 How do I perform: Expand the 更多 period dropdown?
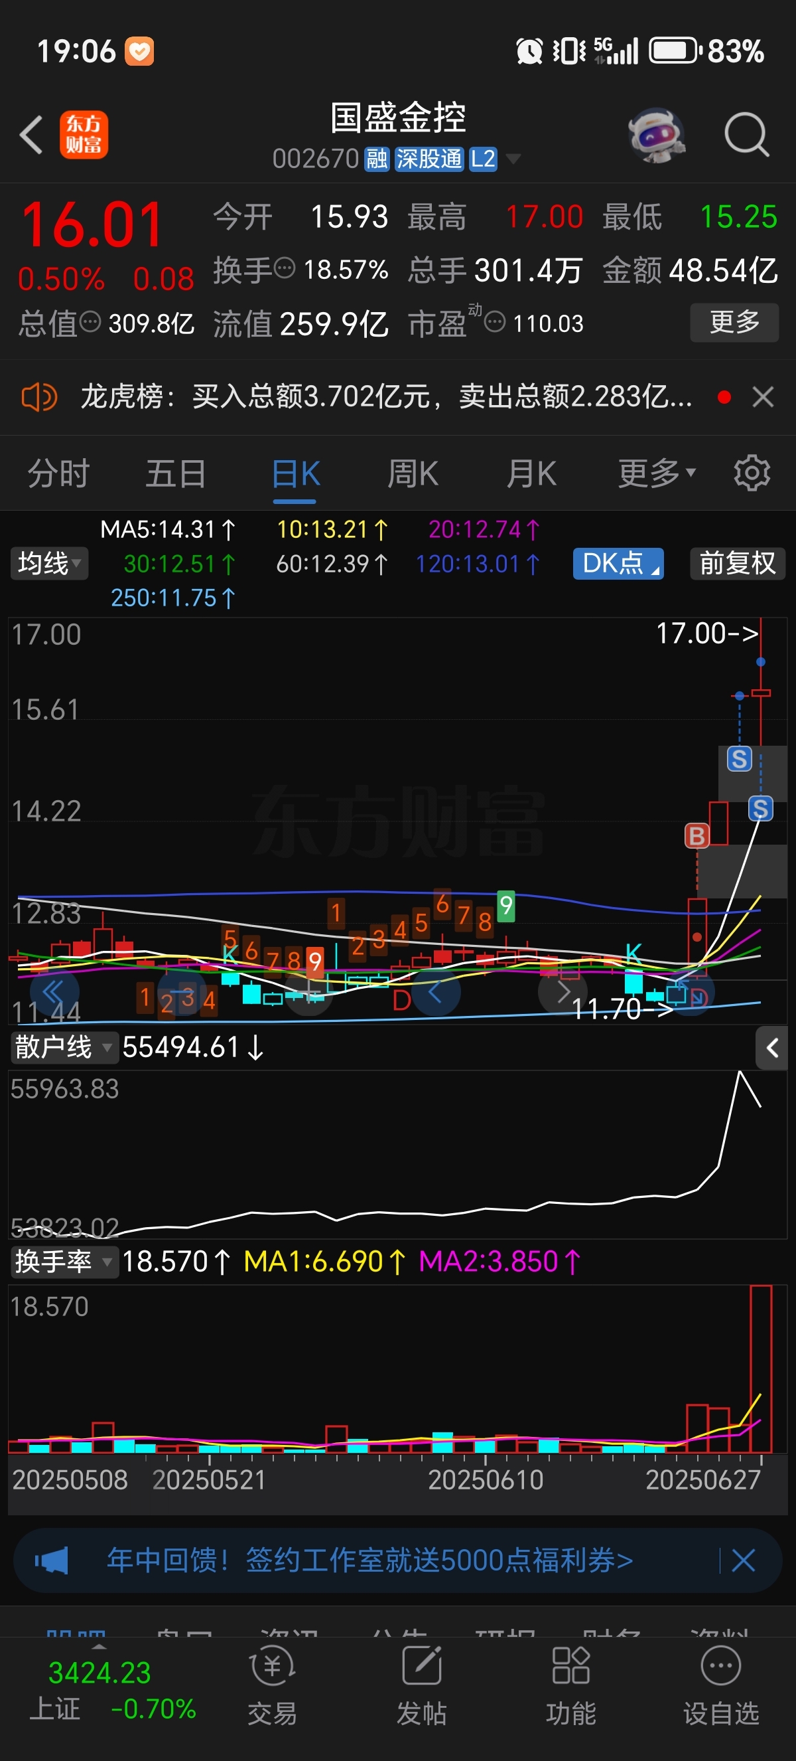coord(656,473)
